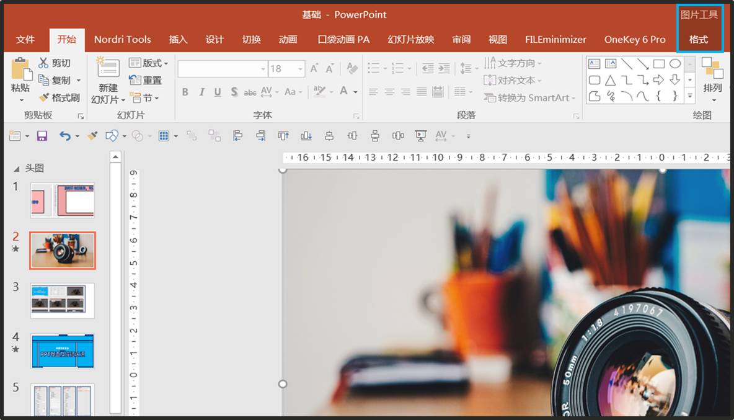Select the text box shape in gallery

click(x=595, y=64)
